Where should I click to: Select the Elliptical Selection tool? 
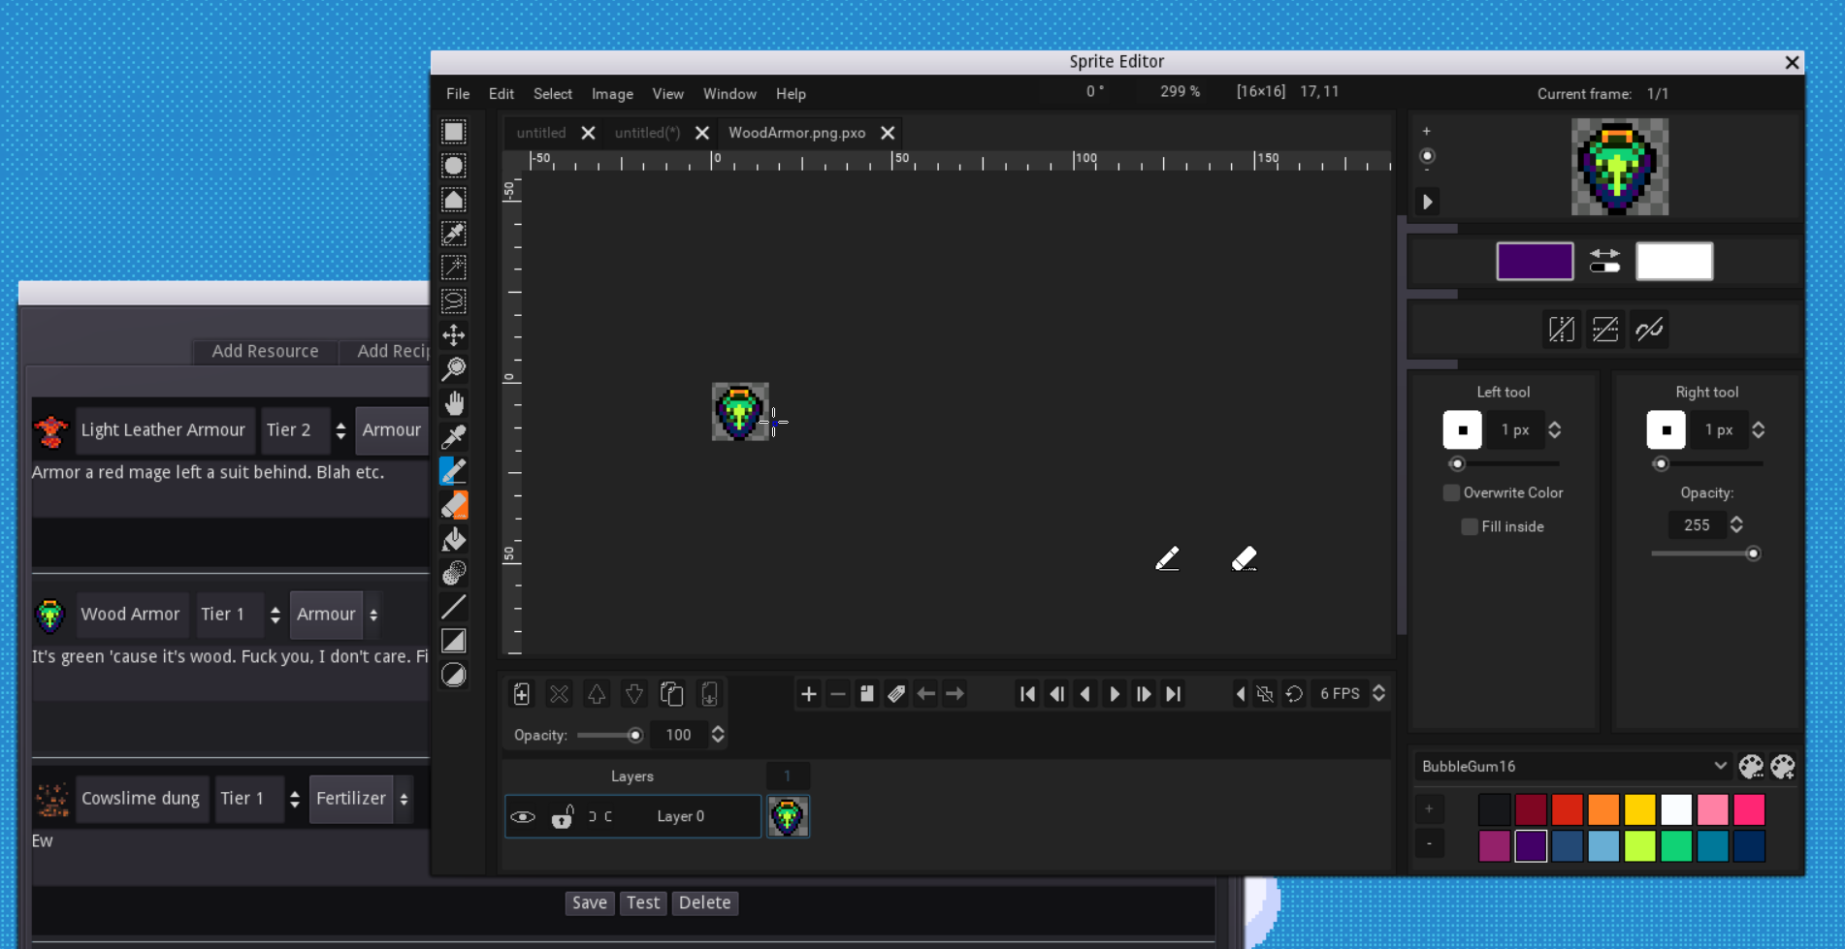(453, 166)
